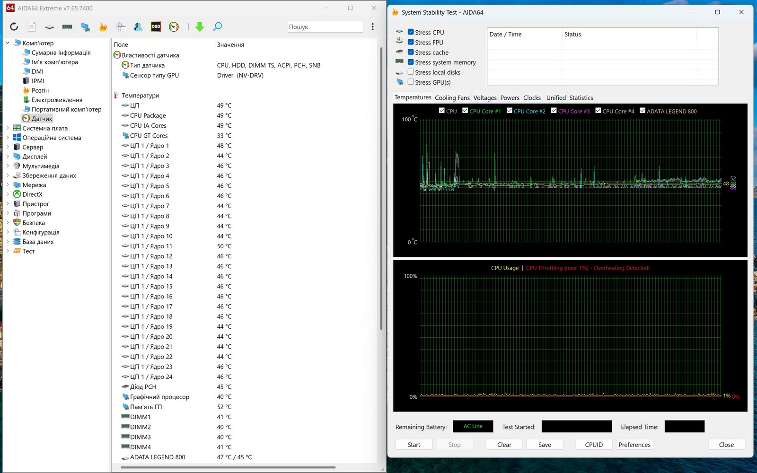This screenshot has width=757, height=473.
Task: Click in the Пошук search field
Action: coord(325,27)
